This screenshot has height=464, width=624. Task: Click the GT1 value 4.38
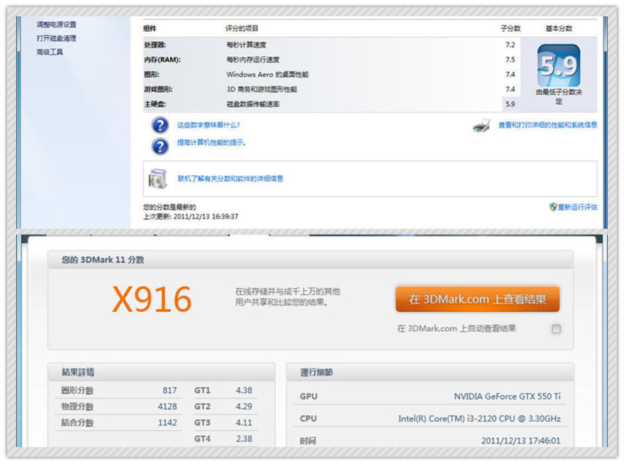[x=244, y=390]
